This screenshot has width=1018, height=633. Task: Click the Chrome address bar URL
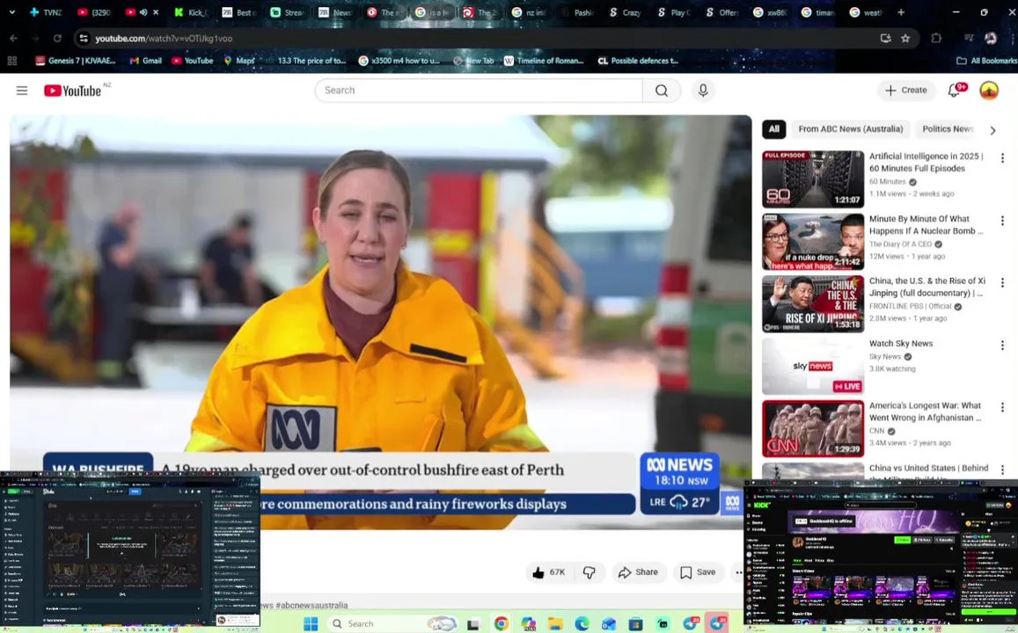[164, 39]
